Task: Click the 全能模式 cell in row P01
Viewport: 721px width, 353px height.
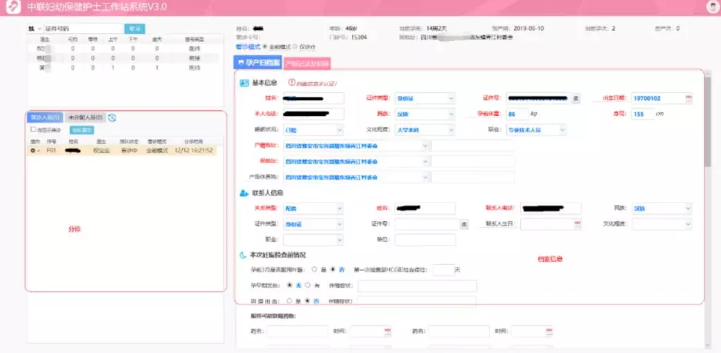Action: click(x=156, y=150)
